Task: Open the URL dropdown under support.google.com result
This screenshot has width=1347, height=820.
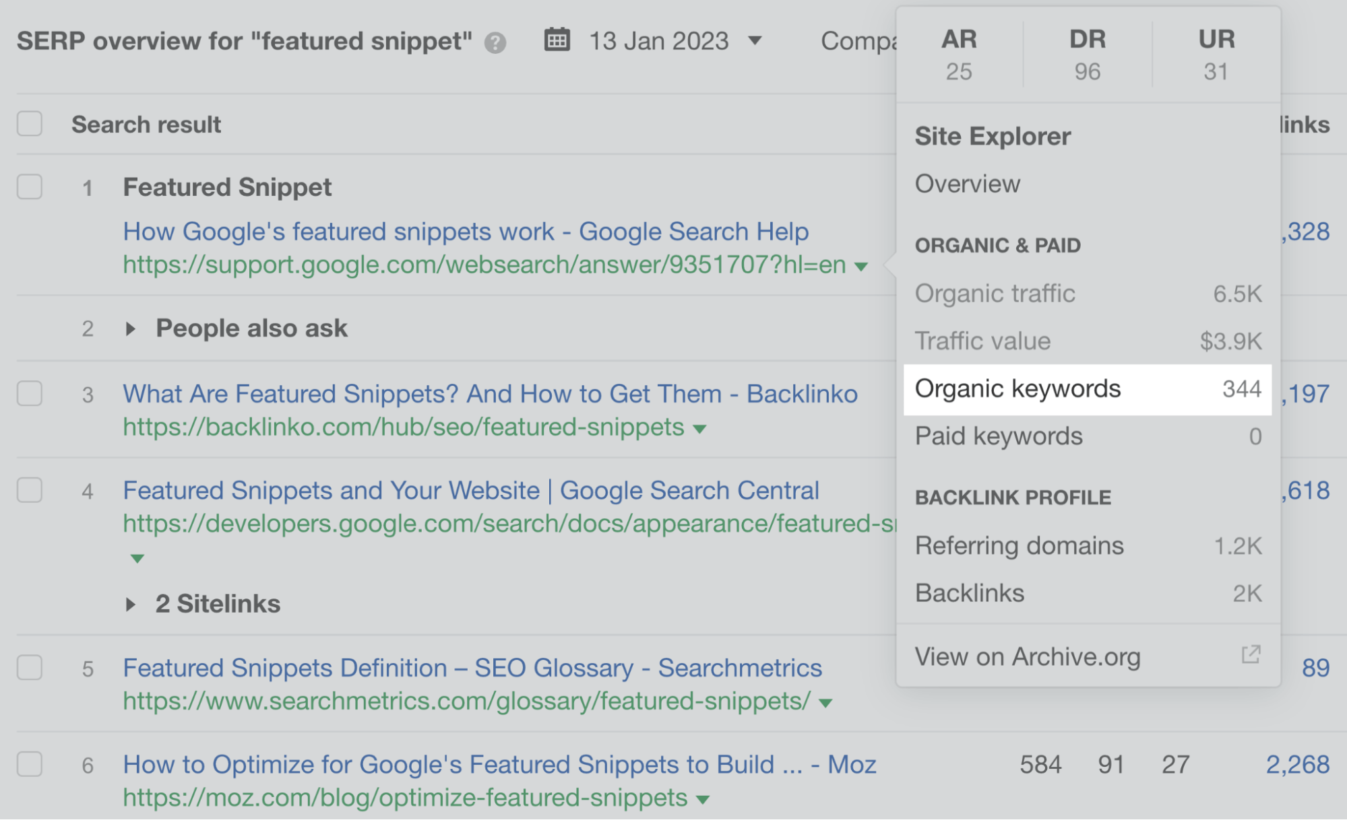Action: [861, 266]
